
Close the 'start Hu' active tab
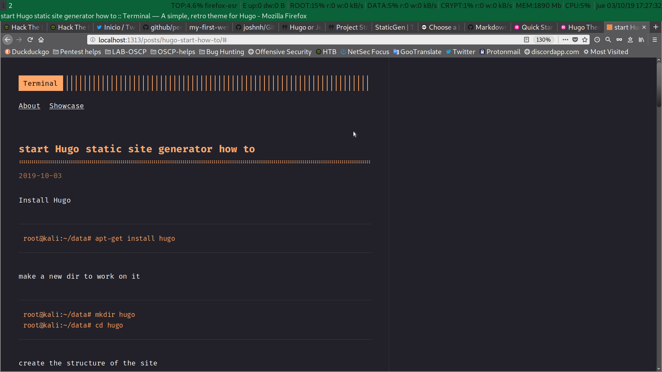644,27
